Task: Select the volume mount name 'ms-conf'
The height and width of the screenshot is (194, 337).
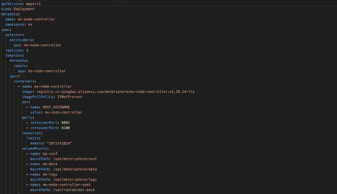Action: tap(50, 153)
